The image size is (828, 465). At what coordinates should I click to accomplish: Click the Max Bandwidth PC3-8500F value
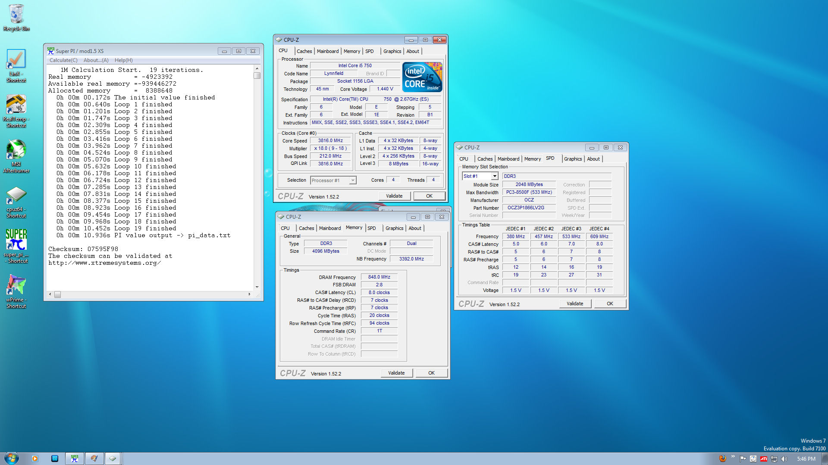click(x=529, y=192)
